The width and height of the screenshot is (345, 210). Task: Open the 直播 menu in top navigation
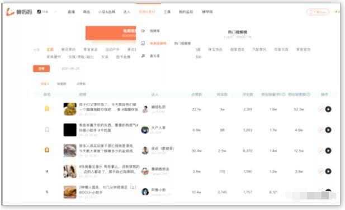[x=71, y=12]
